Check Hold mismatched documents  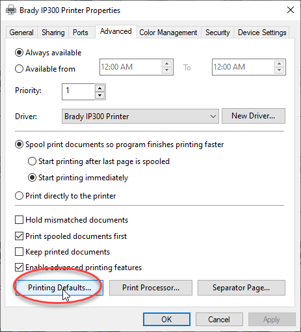(19, 220)
